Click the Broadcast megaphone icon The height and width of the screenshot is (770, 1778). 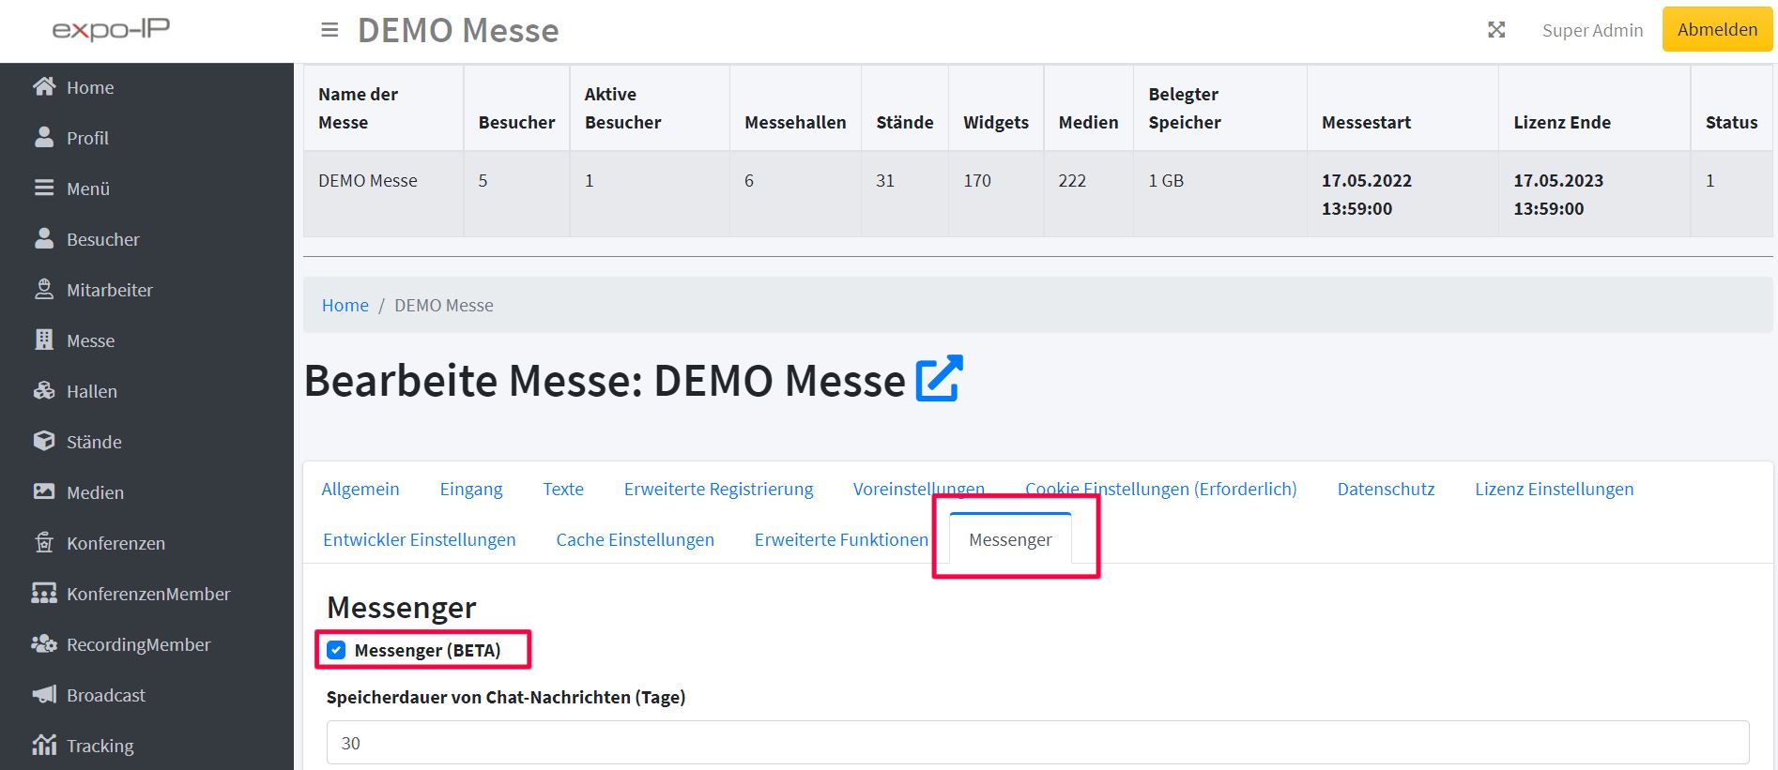44,695
